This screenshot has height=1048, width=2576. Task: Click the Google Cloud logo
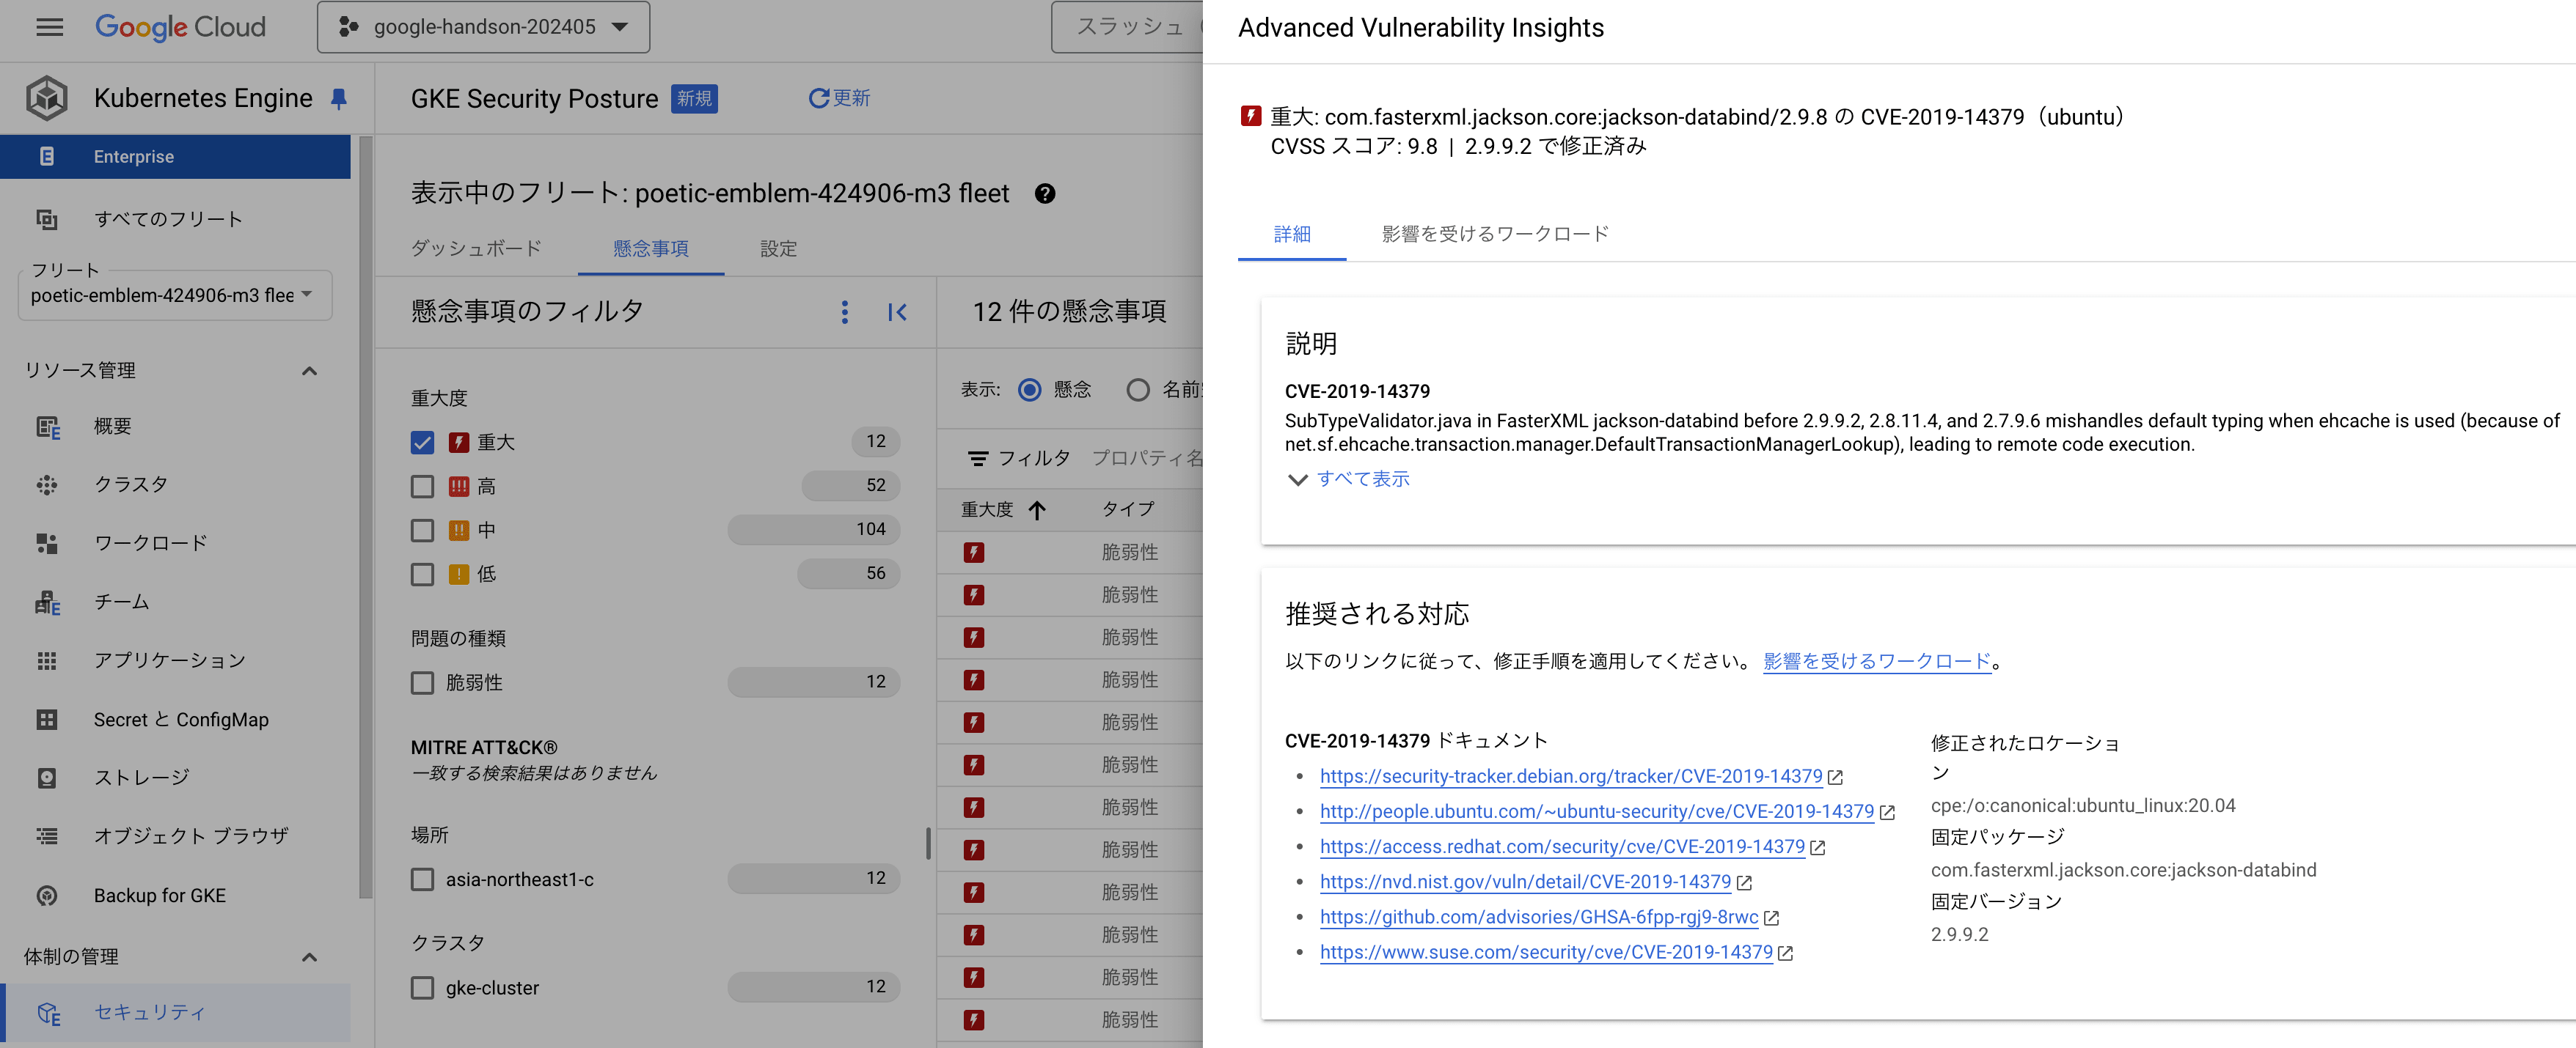point(180,27)
